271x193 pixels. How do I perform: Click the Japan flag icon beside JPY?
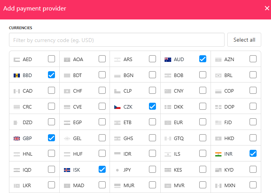coord(117,170)
